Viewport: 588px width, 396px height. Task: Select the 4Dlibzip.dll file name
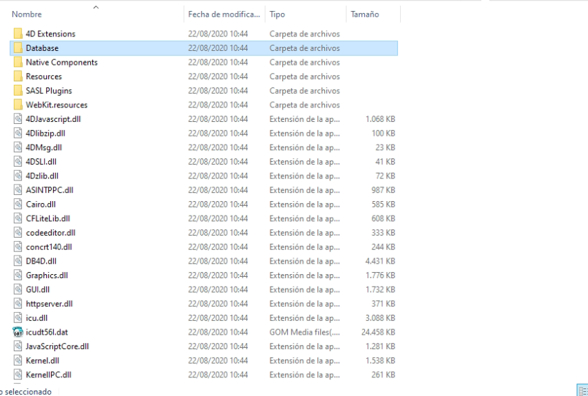[45, 133]
